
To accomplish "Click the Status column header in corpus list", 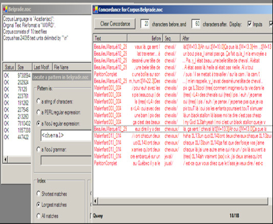I will tap(9, 67).
